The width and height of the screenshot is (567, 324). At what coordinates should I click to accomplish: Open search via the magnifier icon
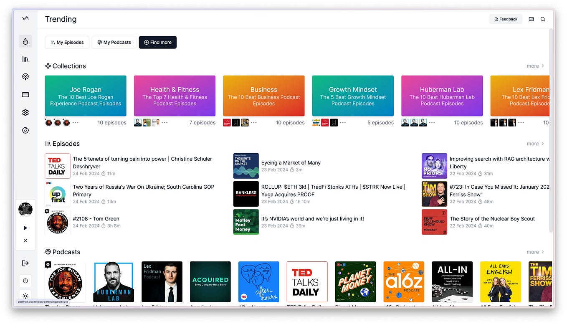click(x=543, y=19)
